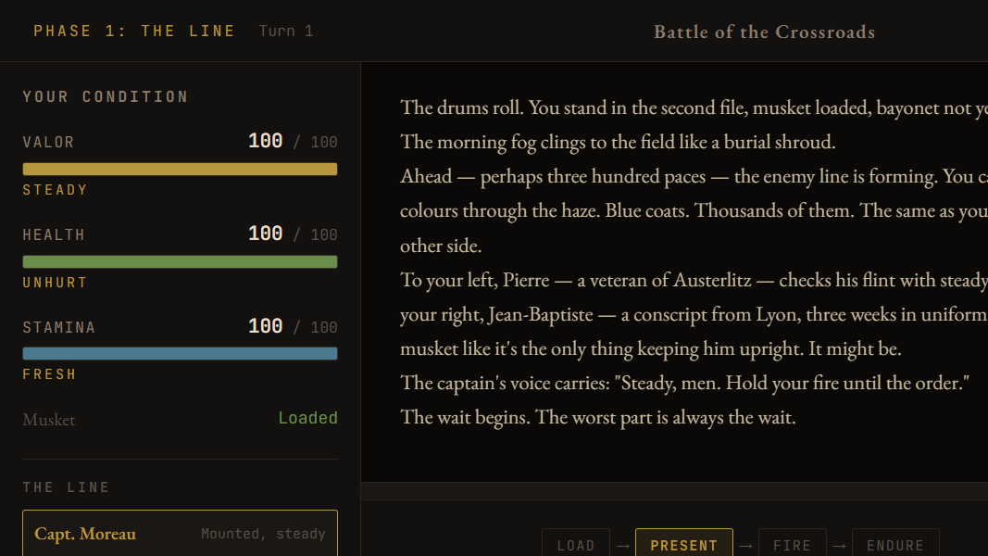Choose the ENDURE action

click(895, 545)
